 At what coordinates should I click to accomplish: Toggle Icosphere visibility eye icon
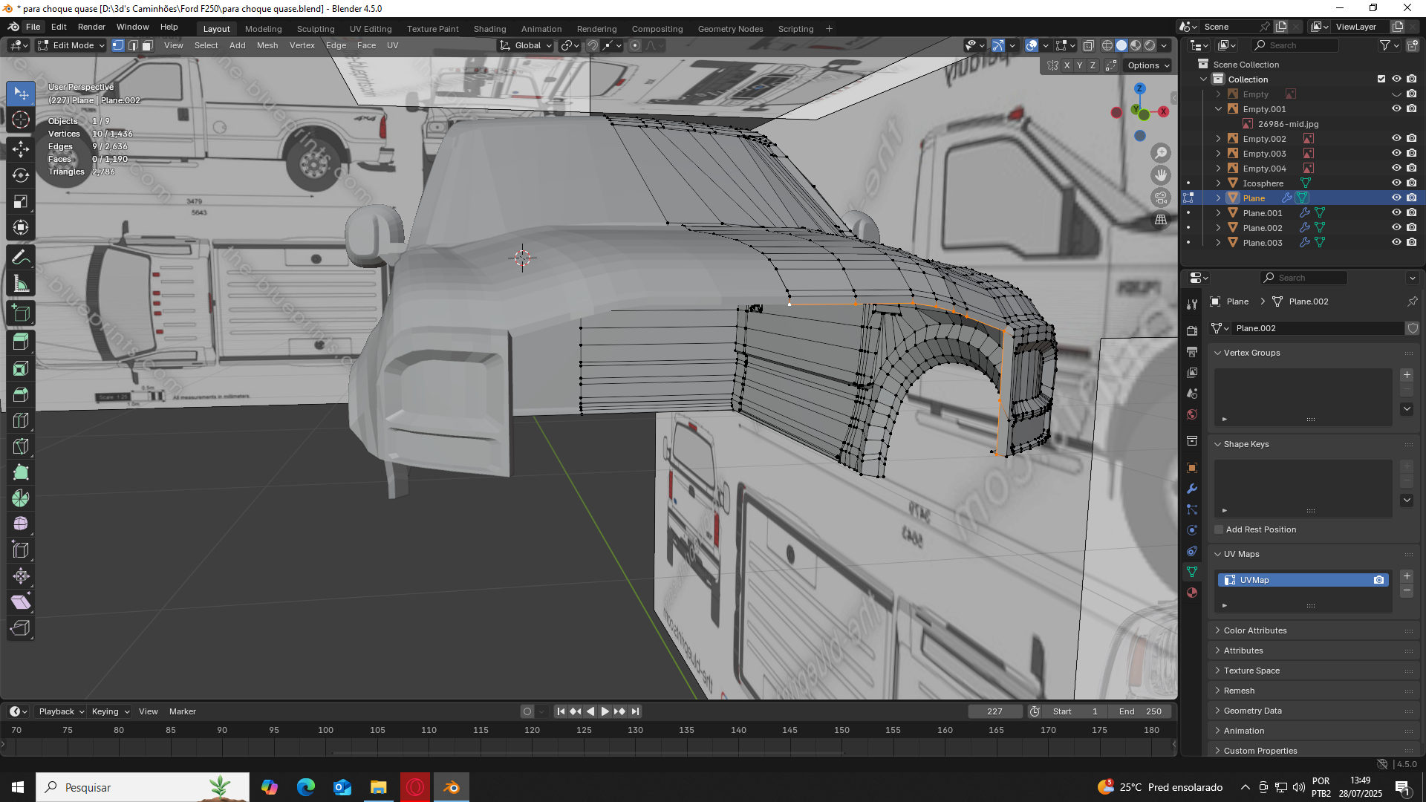(1396, 183)
